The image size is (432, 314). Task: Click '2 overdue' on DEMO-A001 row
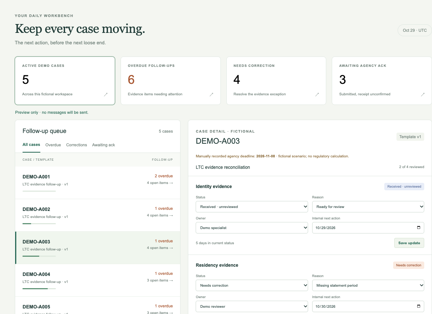[163, 176]
